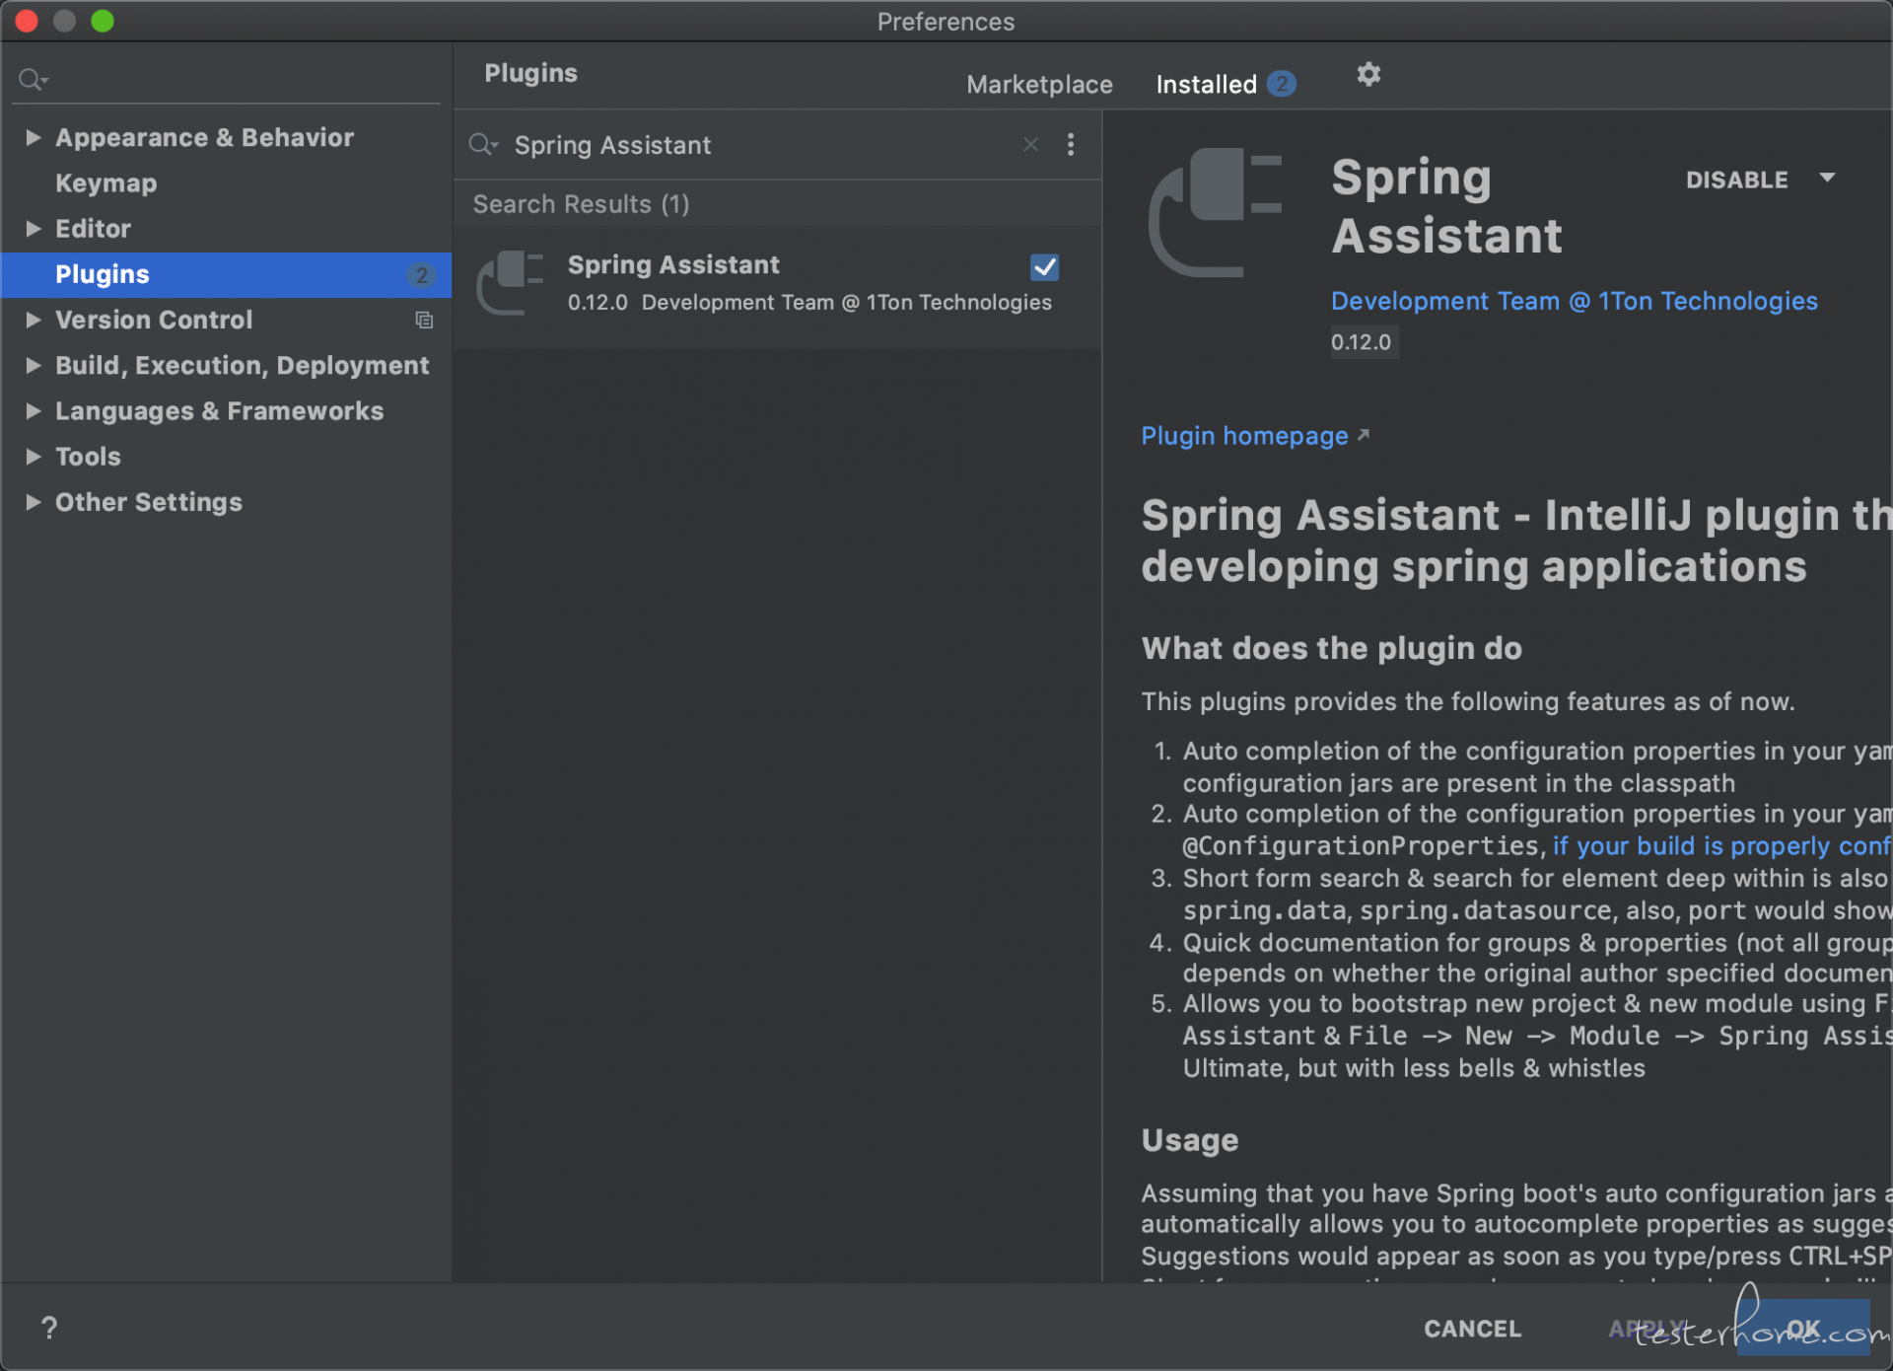Select Editor label in settings tree

(x=93, y=229)
